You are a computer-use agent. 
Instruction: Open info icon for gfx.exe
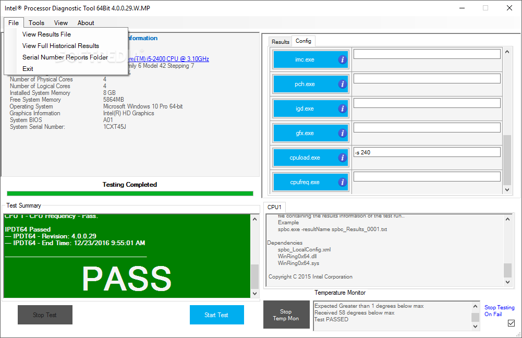(x=342, y=133)
